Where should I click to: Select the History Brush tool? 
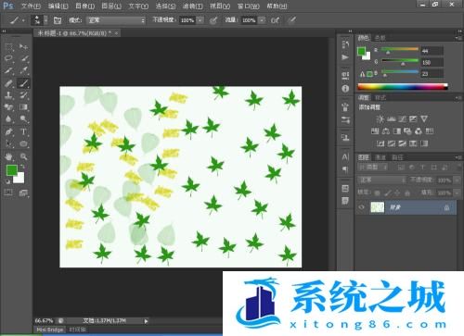tap(23, 95)
